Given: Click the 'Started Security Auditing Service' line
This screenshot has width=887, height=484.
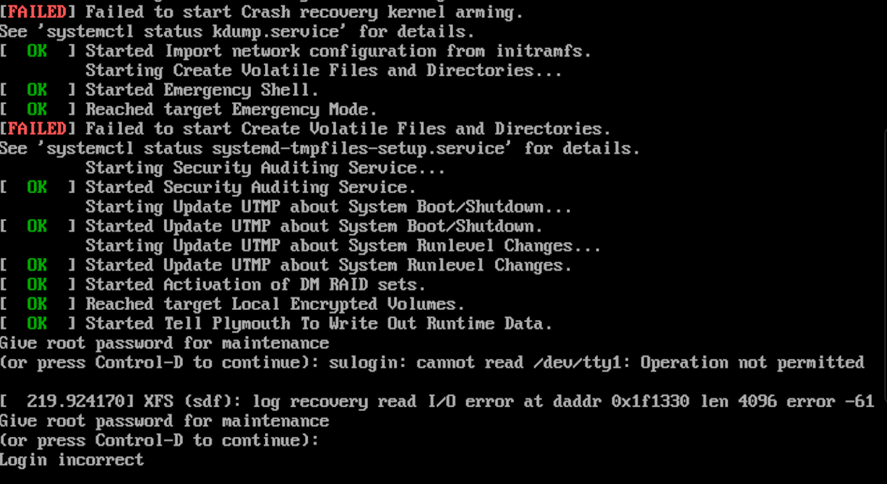Looking at the screenshot, I should [x=251, y=187].
